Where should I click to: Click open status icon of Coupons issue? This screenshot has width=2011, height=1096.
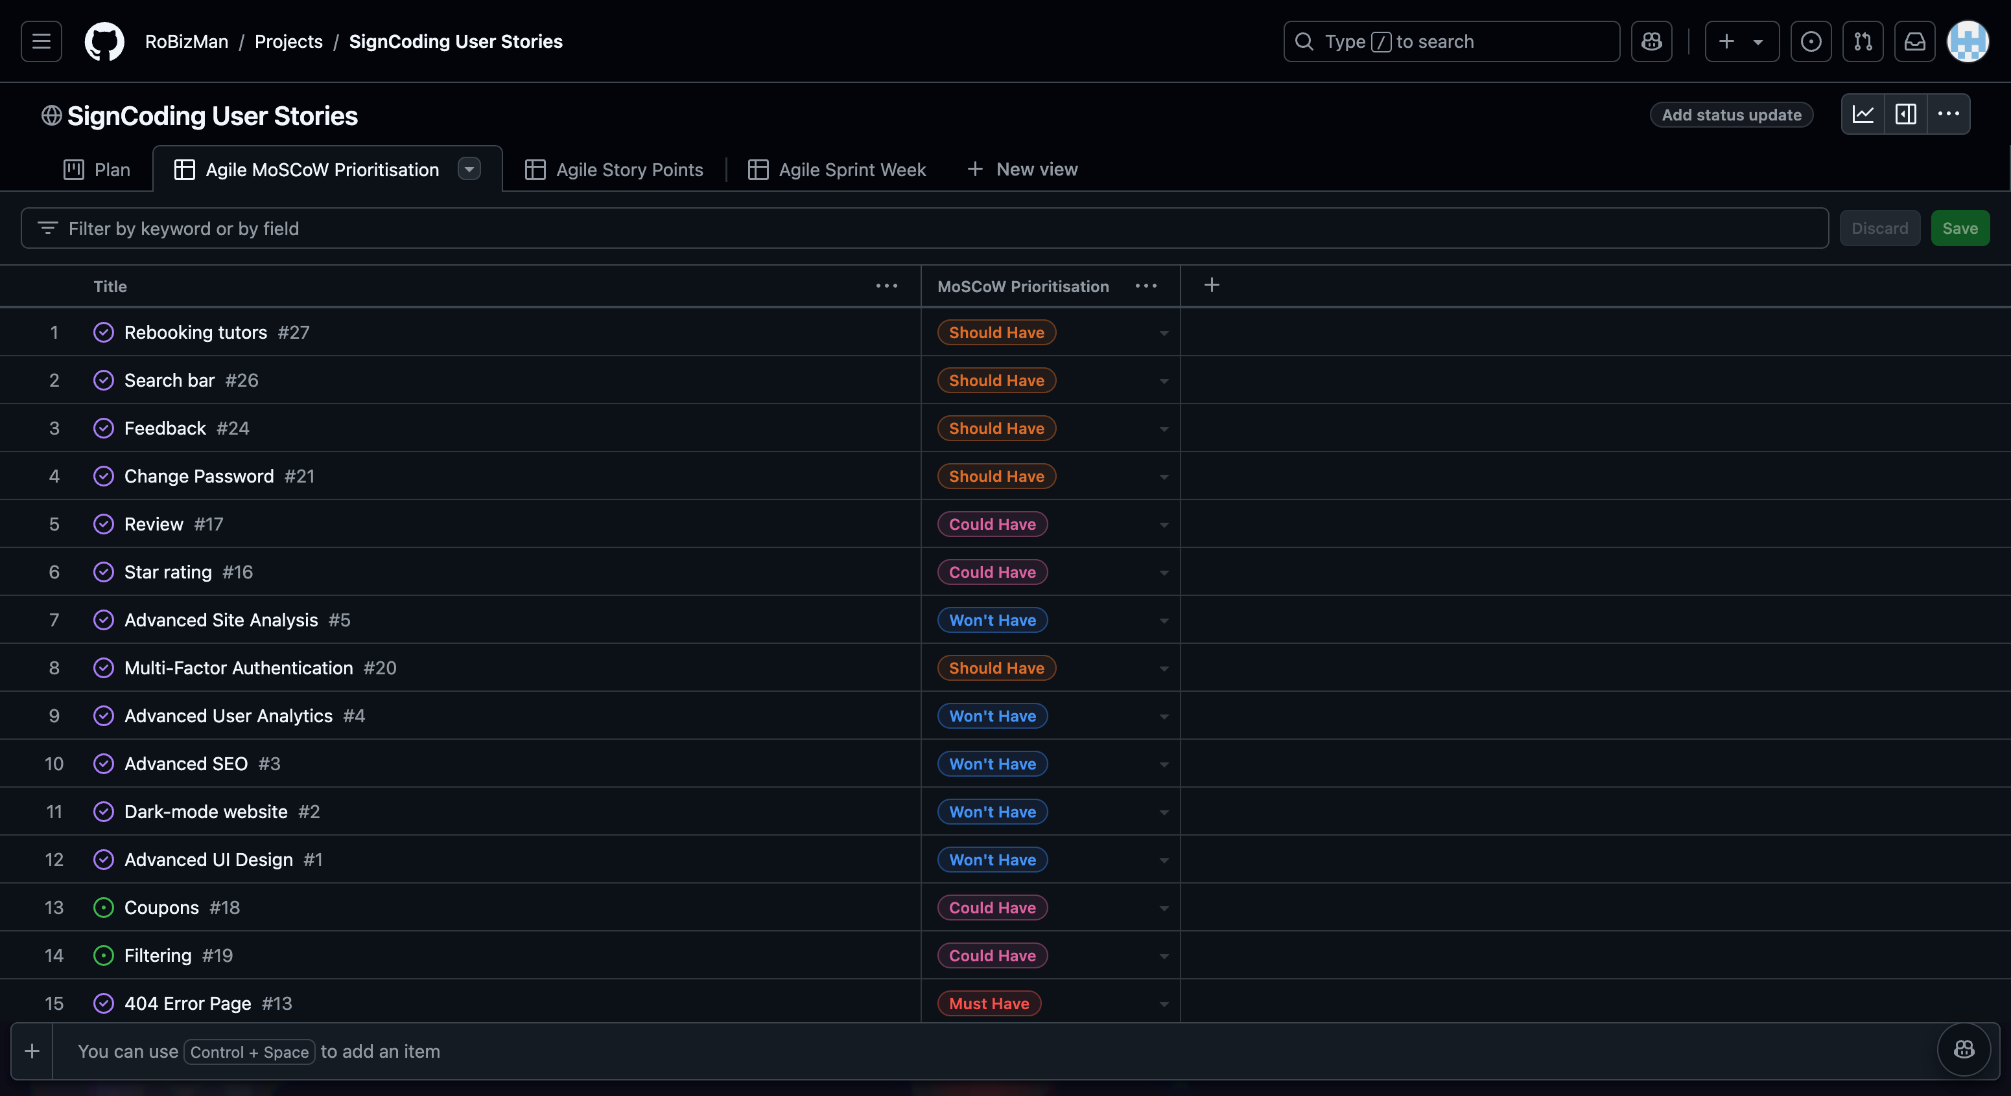pyautogui.click(x=104, y=908)
